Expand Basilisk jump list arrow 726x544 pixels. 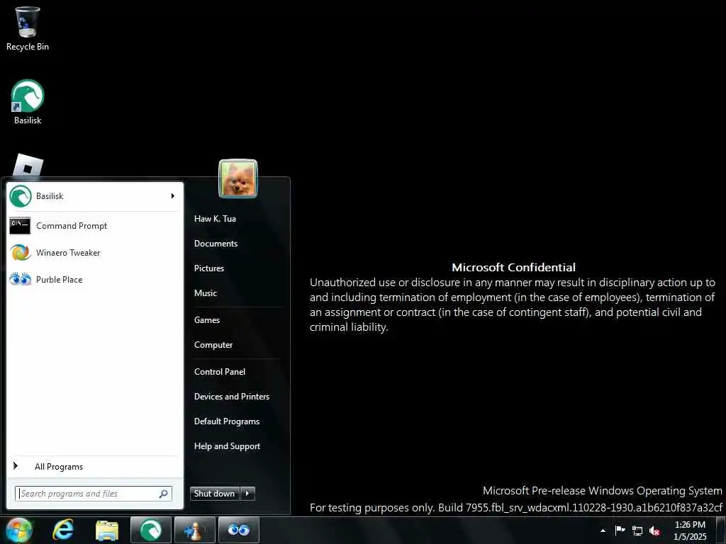(173, 196)
